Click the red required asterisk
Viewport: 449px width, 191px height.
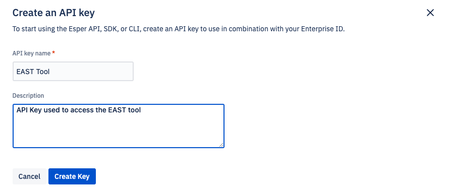tap(53, 53)
